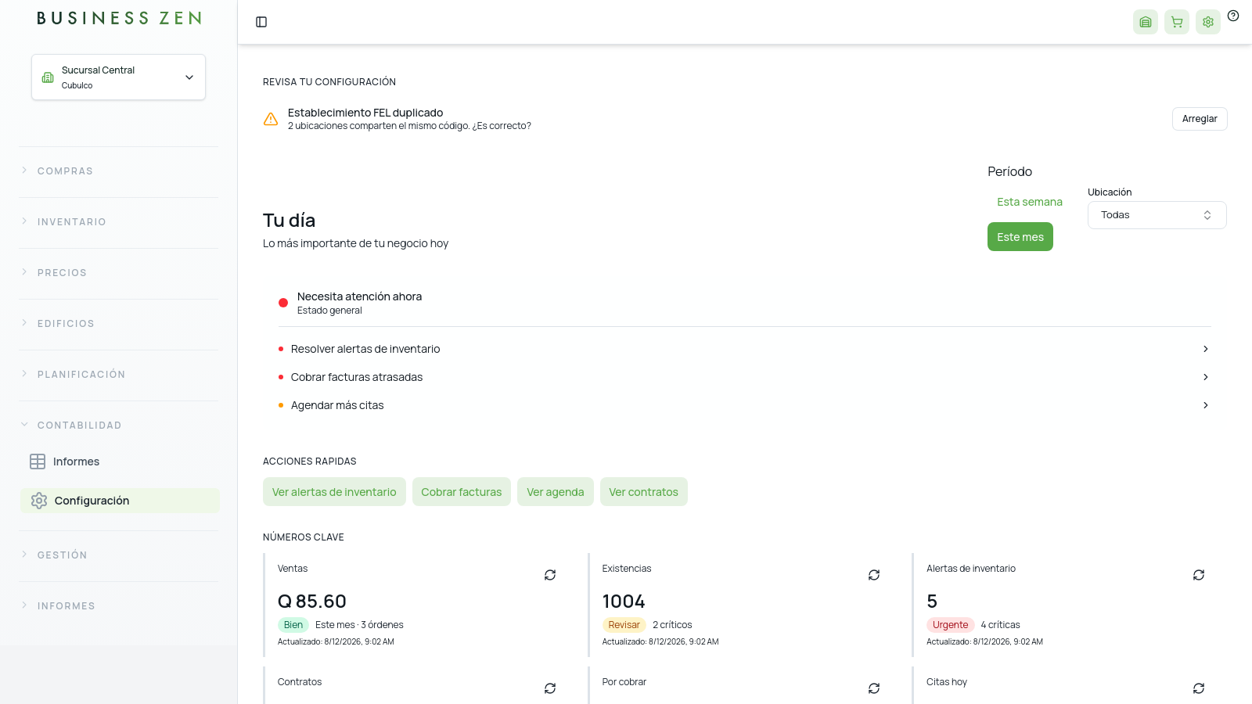Refresh the Ventas card

[550, 575]
